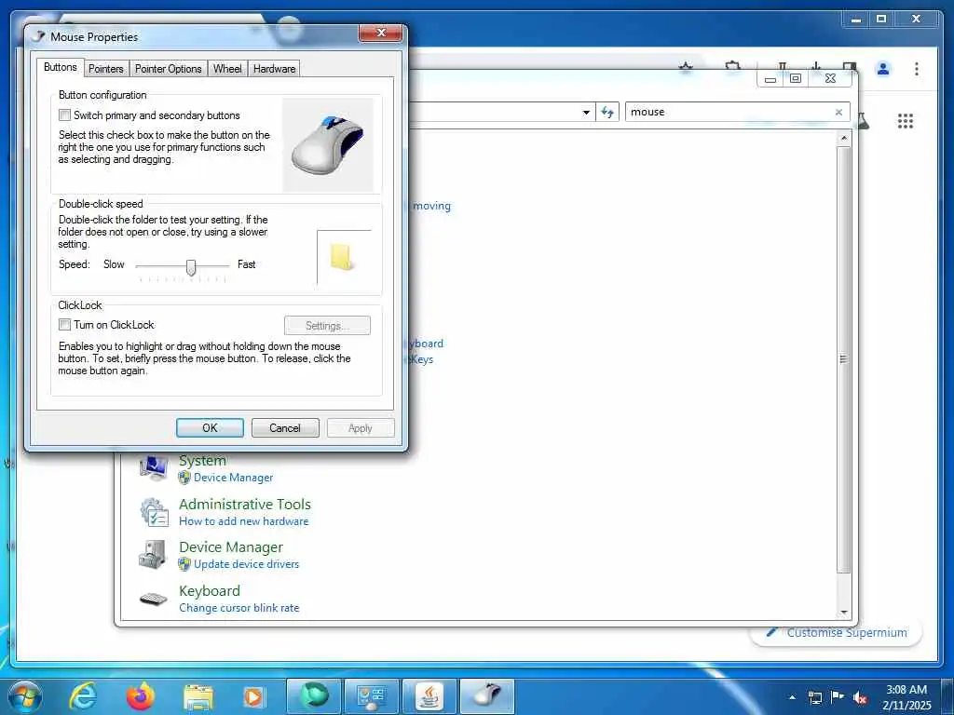This screenshot has height=715, width=954.
Task: Open Device Manager link under System
Action: pyautogui.click(x=233, y=478)
